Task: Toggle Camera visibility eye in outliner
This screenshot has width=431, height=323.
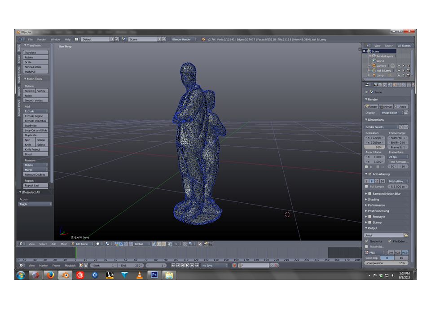Action: pyautogui.click(x=399, y=65)
